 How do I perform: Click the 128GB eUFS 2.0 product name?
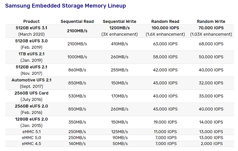coord(31,119)
